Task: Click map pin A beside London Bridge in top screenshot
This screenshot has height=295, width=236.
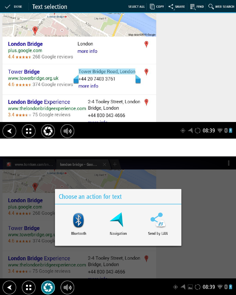Action: (146, 44)
